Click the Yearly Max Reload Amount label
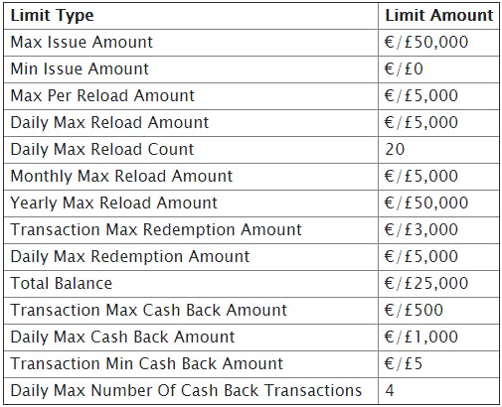This screenshot has width=502, height=407. [x=113, y=203]
